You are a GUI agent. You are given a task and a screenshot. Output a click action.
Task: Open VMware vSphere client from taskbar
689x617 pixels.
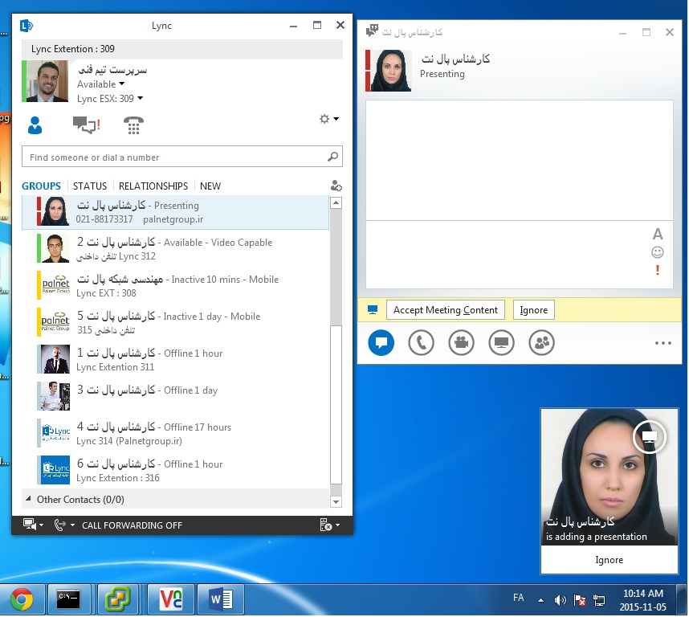click(x=118, y=599)
